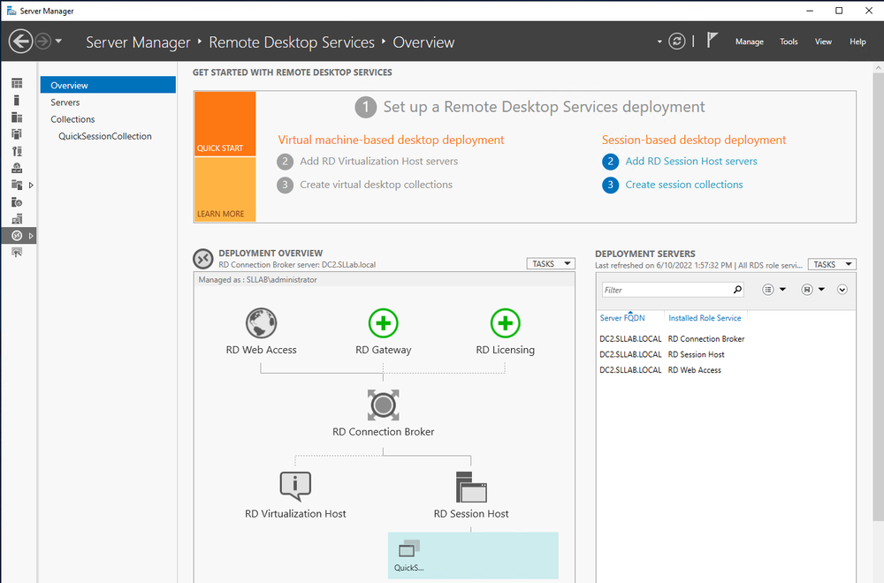Open the View menu
The image size is (884, 583).
pyautogui.click(x=823, y=42)
